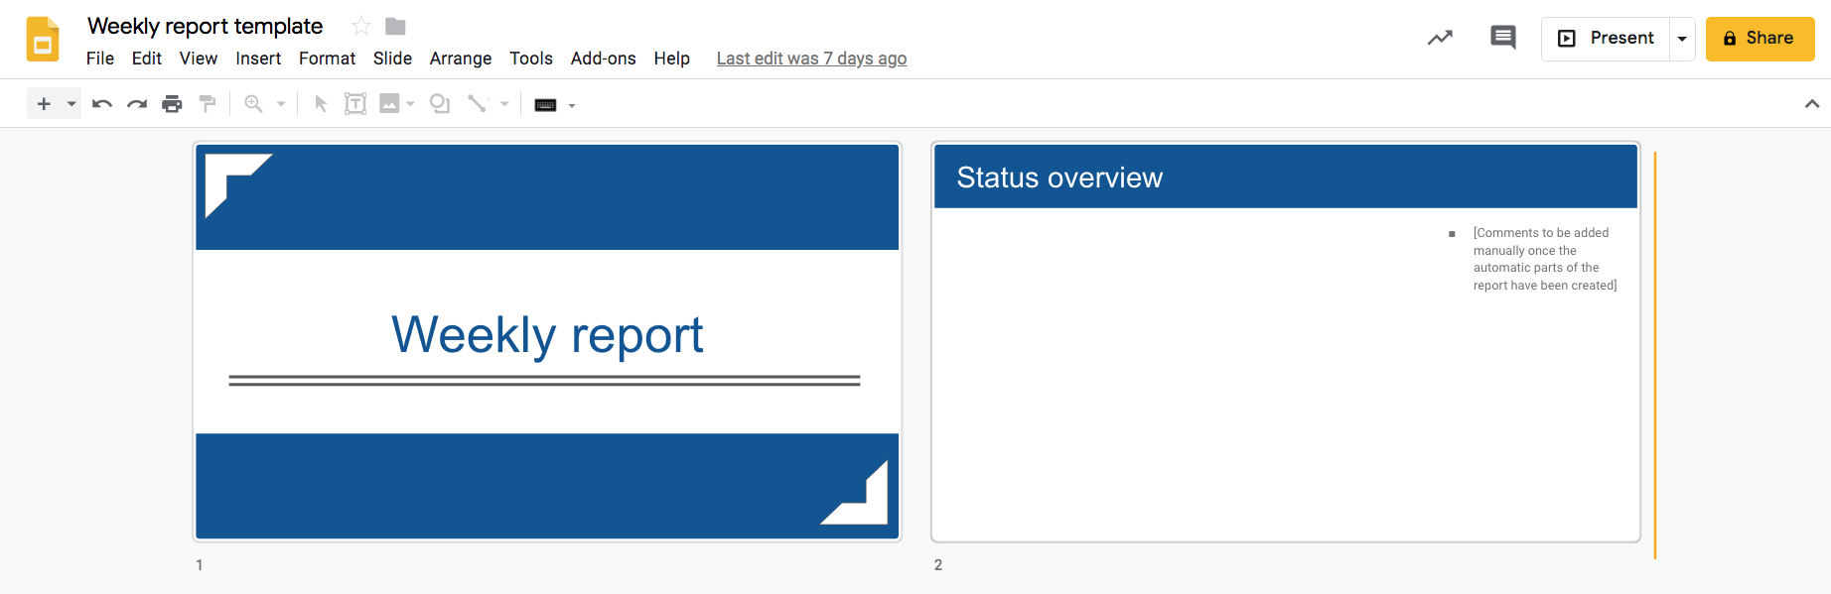Image resolution: width=1831 pixels, height=594 pixels.
Task: Open the Present options dropdown
Action: coord(1682,38)
